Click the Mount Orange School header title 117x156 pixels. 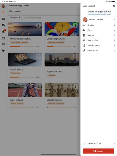19,6
